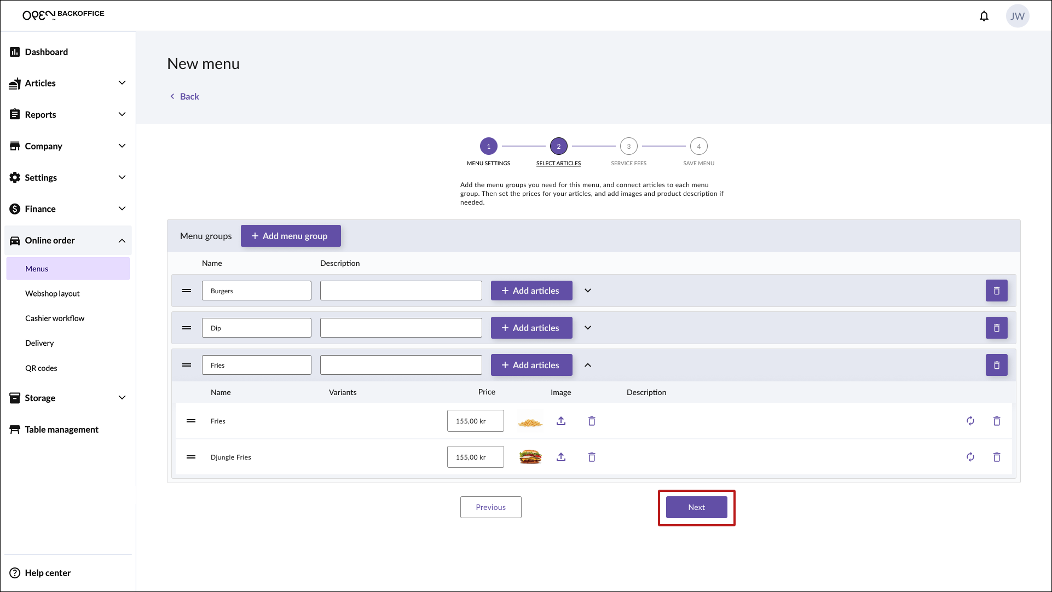
Task: Delete the Burgers menu group
Action: 996,291
